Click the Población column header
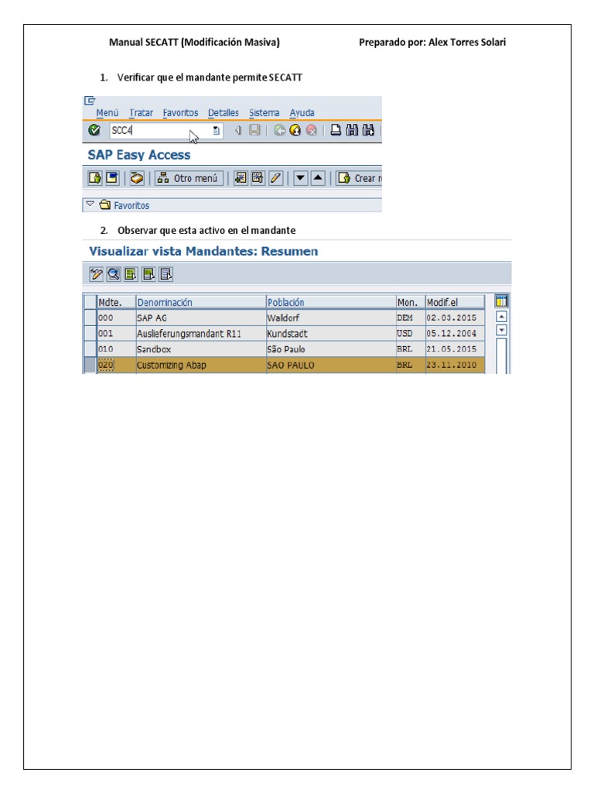 pyautogui.click(x=331, y=303)
